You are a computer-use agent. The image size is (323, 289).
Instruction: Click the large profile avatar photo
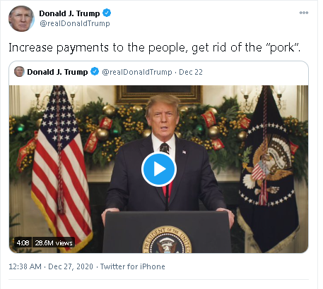[21, 19]
